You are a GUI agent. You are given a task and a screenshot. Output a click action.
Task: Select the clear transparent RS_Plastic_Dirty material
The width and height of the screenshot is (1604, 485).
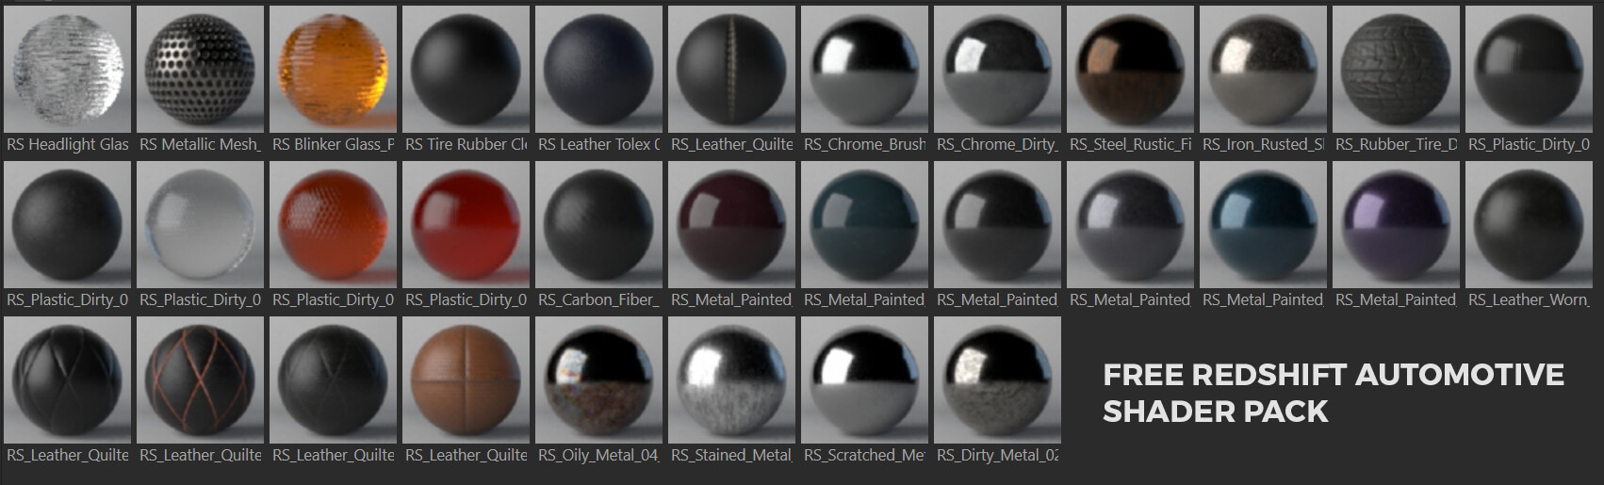click(200, 225)
